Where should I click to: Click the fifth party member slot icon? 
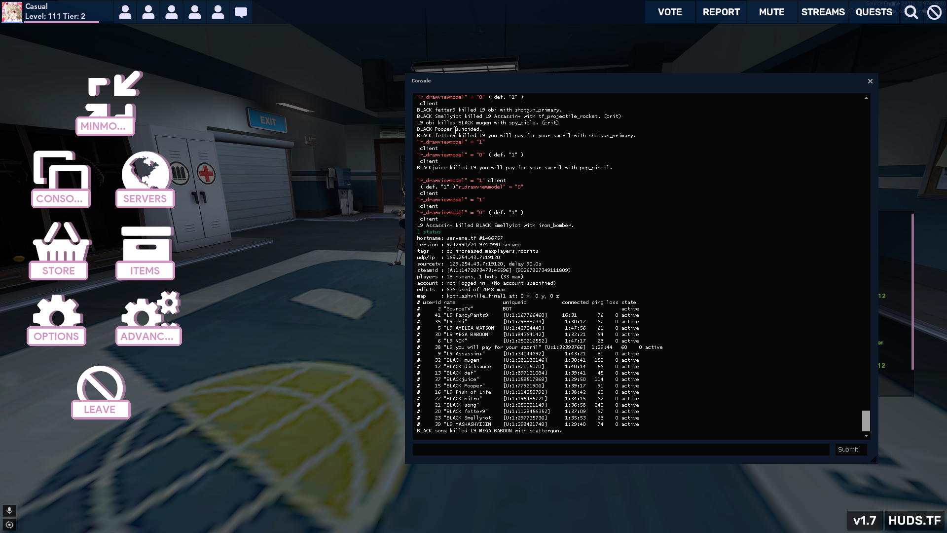coord(218,12)
